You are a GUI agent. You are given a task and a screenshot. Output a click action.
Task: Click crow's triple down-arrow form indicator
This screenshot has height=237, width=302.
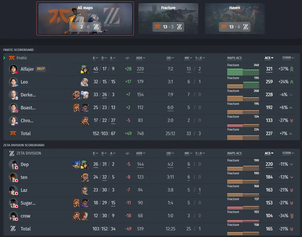[292, 216]
